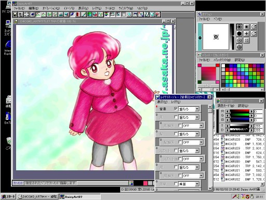This screenshot has height=200, width=266.
Task: Click the G slider left arrow in Color Maker
Action: coord(228,116)
